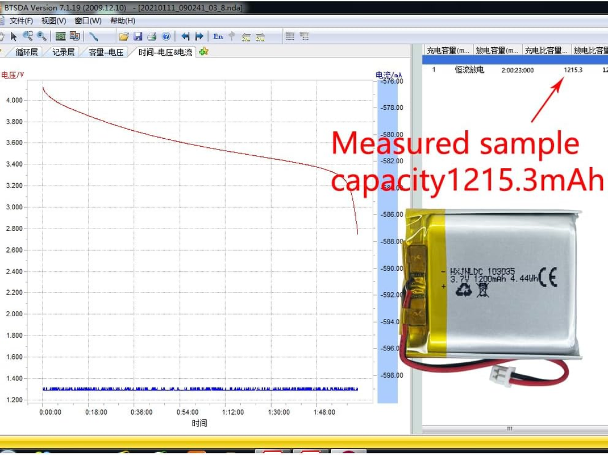Open the 帮助(H) menu
The width and height of the screenshot is (608, 455).
tap(123, 21)
